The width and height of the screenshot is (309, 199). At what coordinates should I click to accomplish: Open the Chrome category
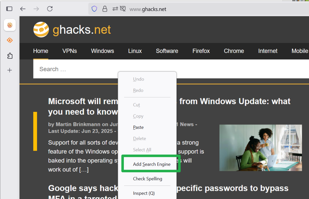click(x=234, y=51)
